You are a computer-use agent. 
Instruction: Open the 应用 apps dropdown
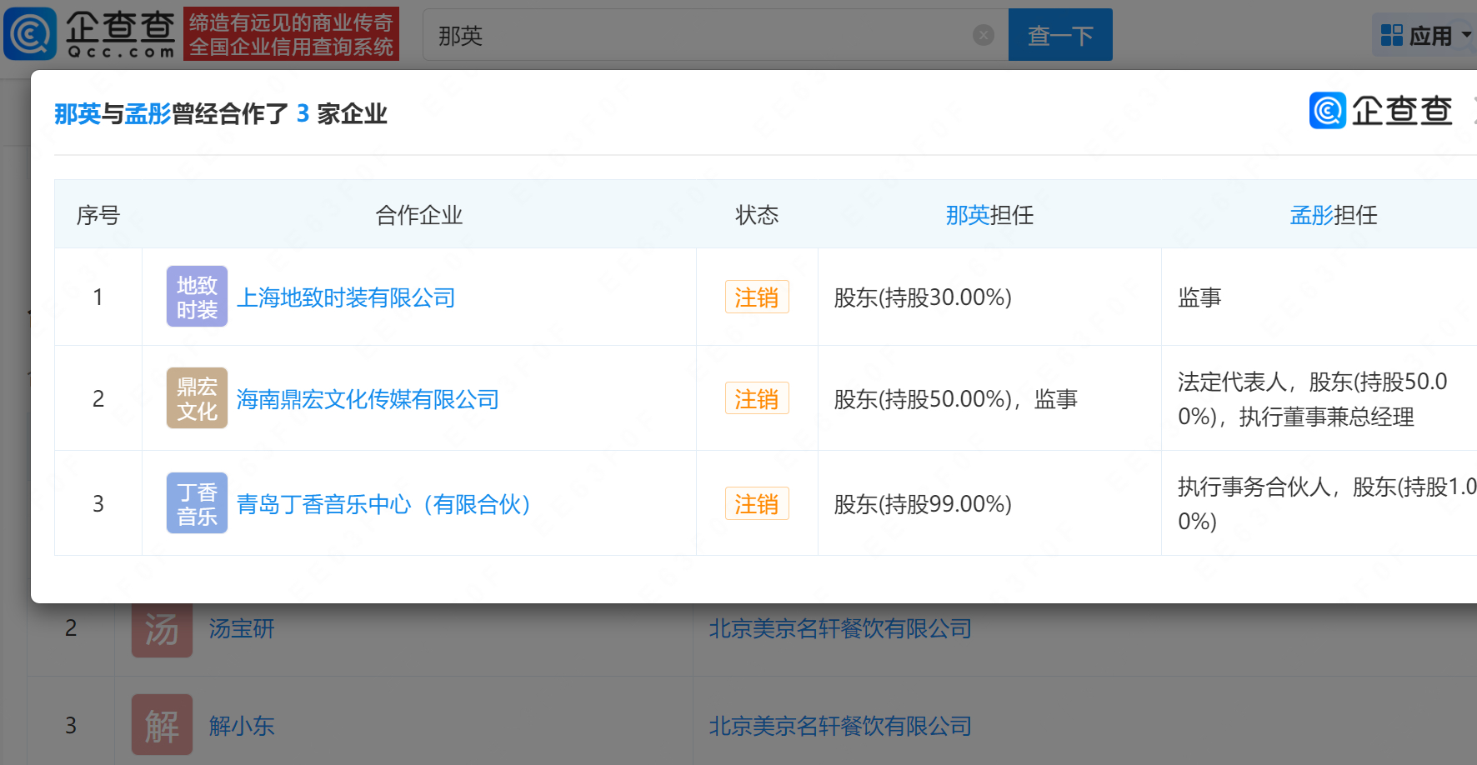pyautogui.click(x=1424, y=35)
